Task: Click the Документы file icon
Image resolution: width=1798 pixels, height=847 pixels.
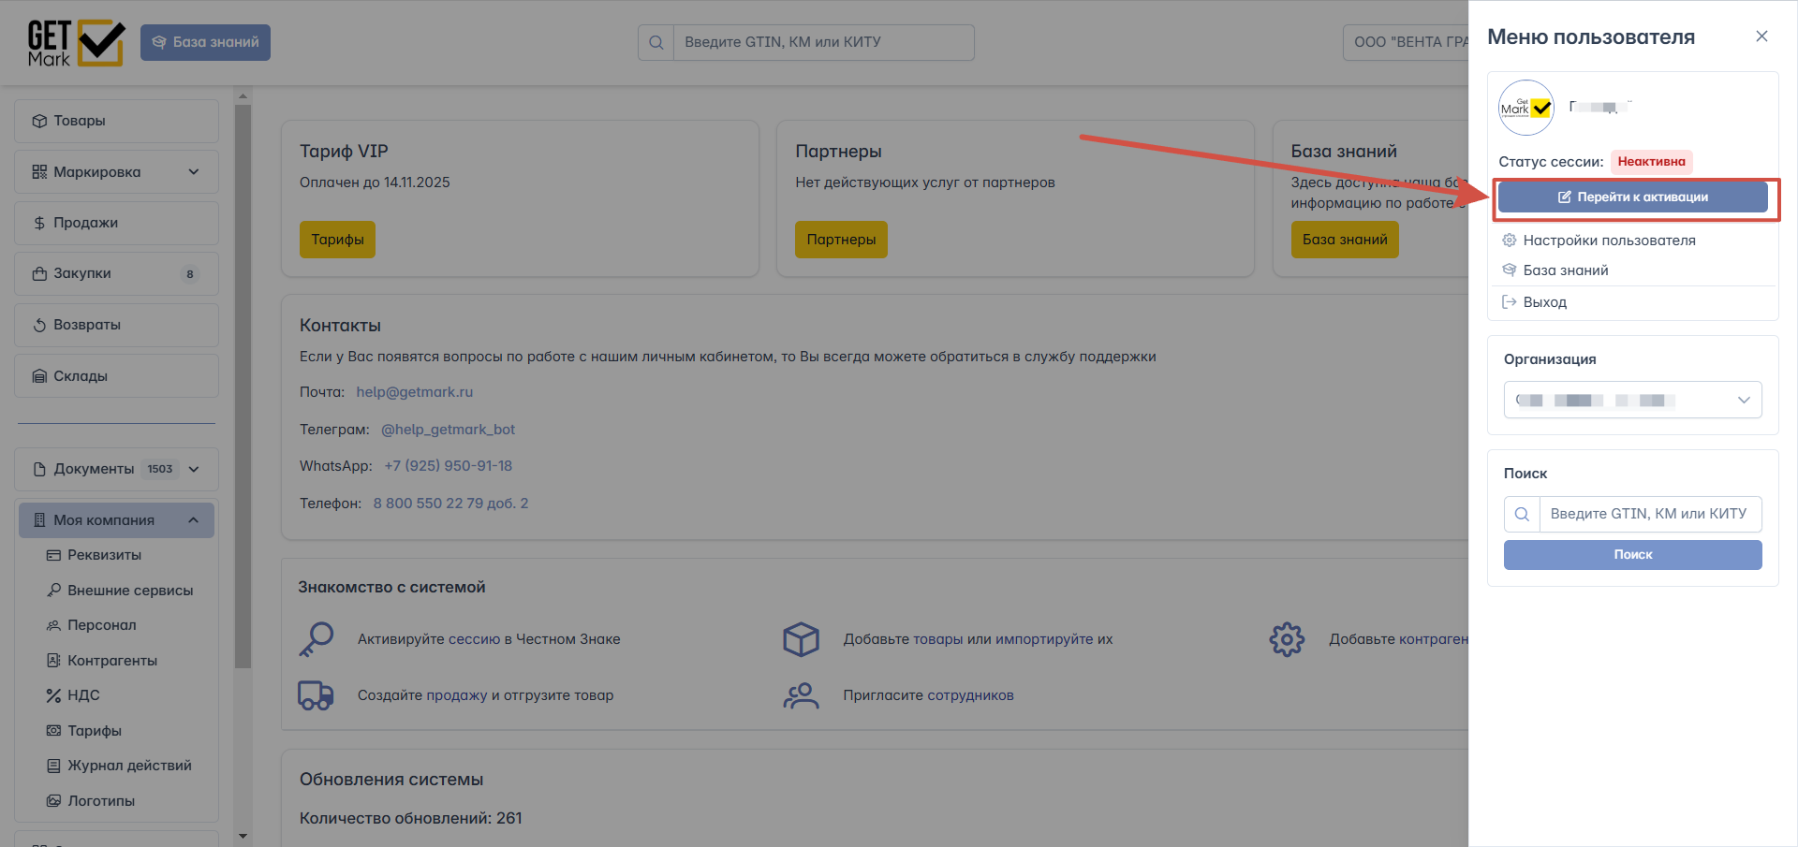Action: pyautogui.click(x=39, y=469)
